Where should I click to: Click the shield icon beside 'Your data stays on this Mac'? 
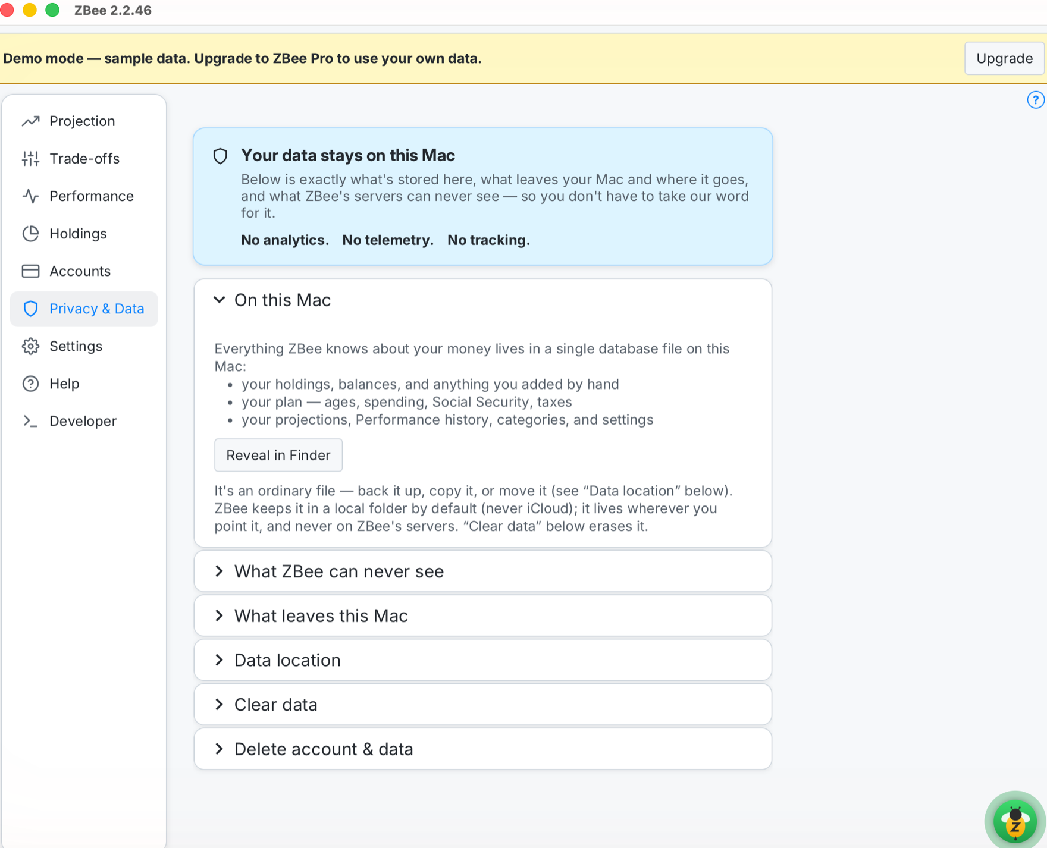[x=221, y=156]
